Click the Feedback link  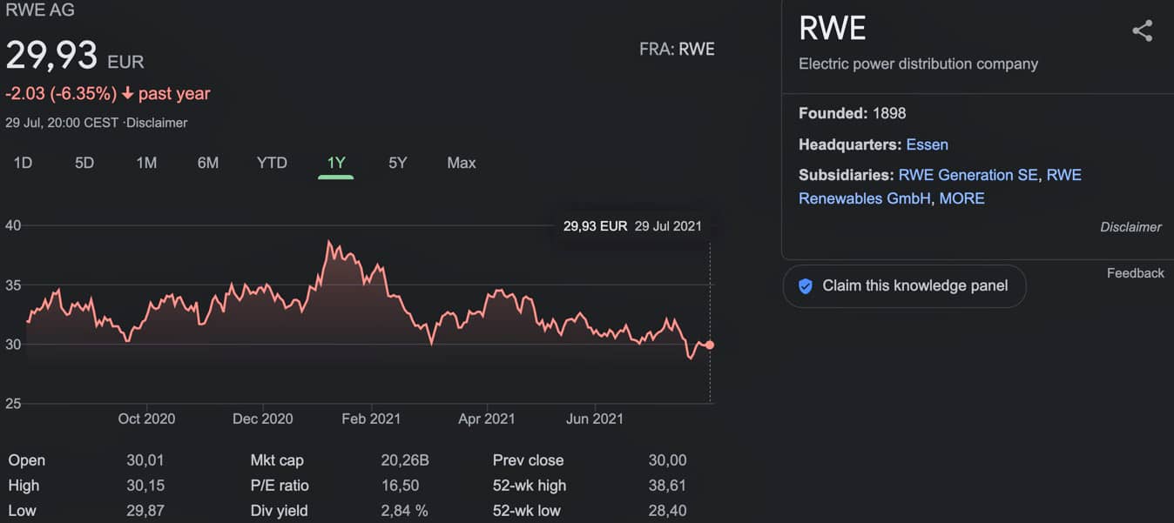point(1135,273)
